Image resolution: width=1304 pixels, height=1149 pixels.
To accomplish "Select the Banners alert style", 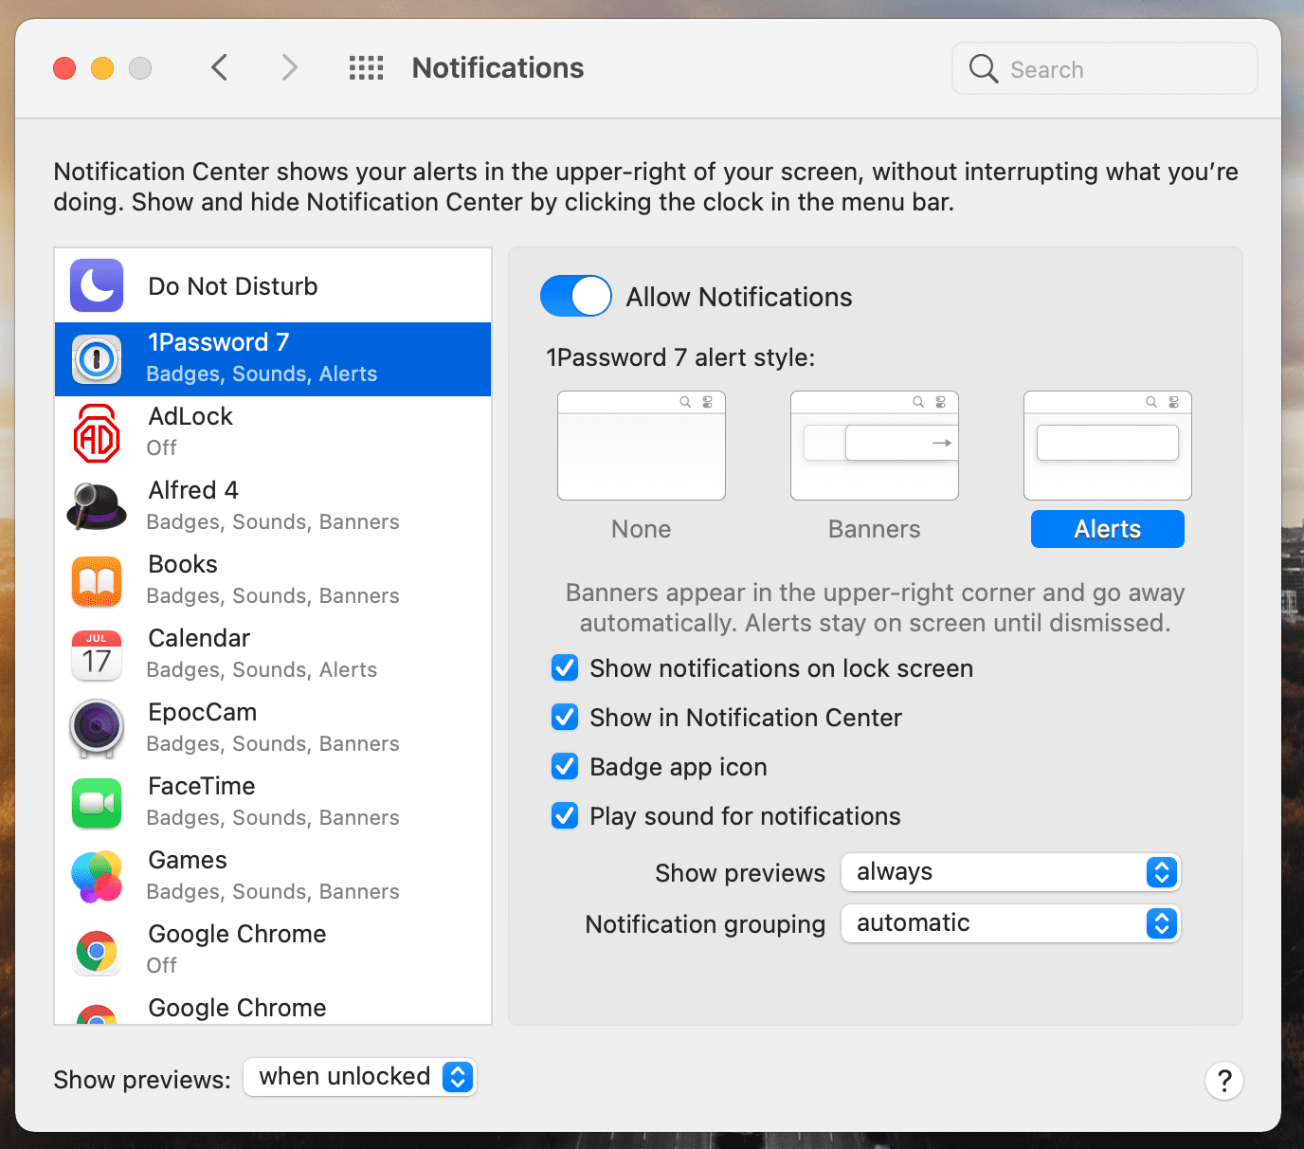I will tap(875, 446).
